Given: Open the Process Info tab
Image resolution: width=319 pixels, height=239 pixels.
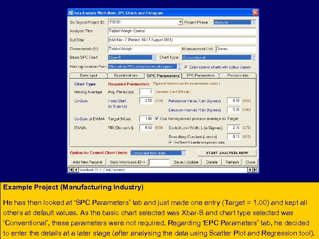Looking at the screenshot, I should pyautogui.click(x=237, y=76).
